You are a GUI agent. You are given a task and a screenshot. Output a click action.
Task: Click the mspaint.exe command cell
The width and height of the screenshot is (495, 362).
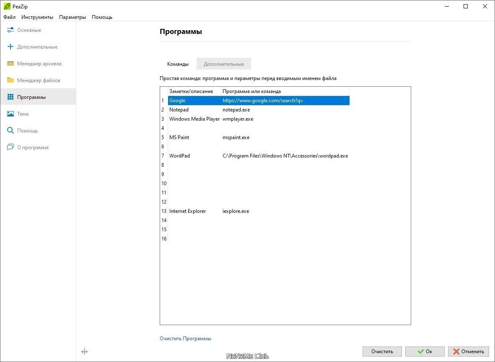coord(285,137)
